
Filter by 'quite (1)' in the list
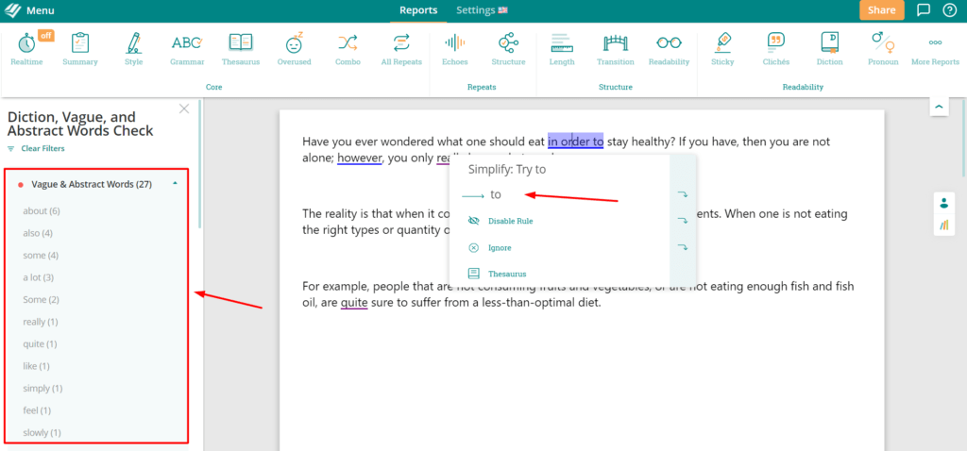click(x=40, y=343)
